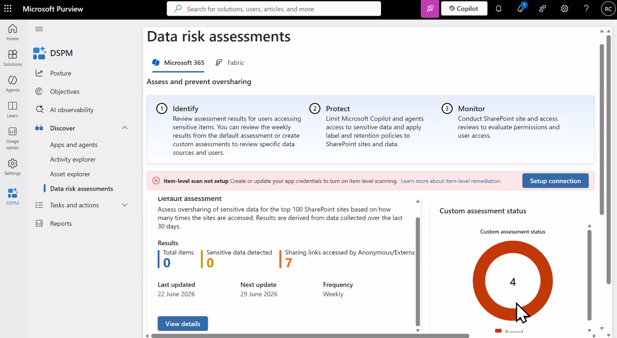The width and height of the screenshot is (617, 338).
Task: Switch to the Microsoft 365 tab
Action: (178, 63)
